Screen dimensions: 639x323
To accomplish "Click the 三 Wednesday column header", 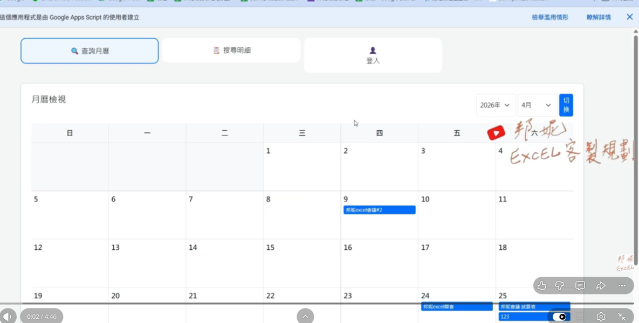I will [x=302, y=133].
